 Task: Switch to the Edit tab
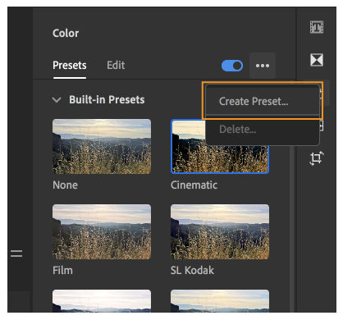pos(116,66)
